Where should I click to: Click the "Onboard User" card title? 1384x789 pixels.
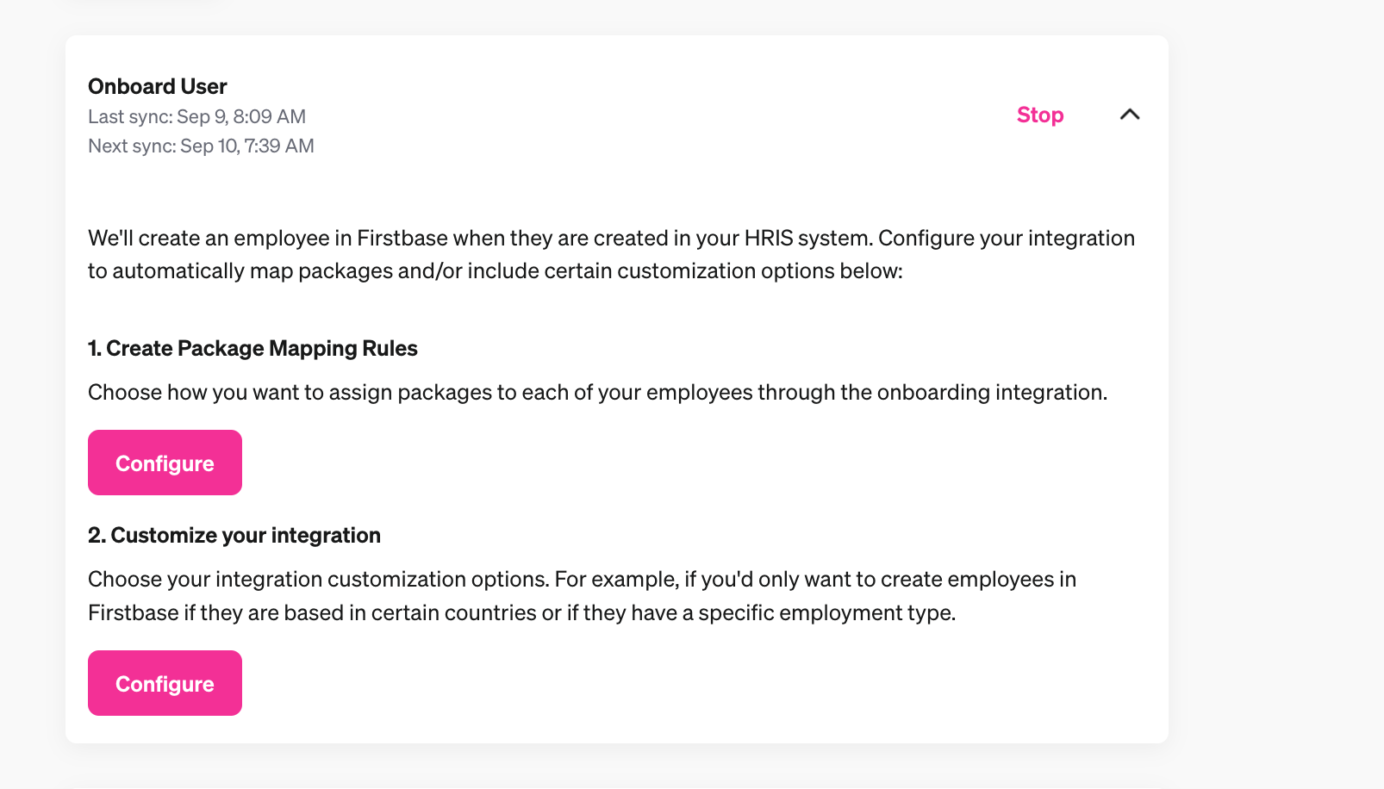click(158, 87)
